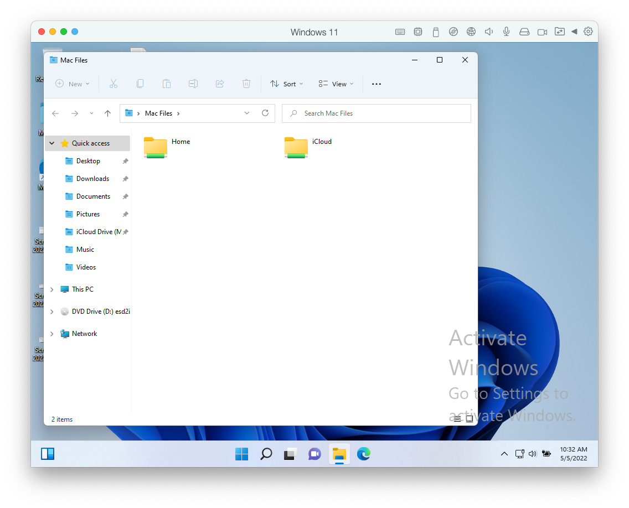629x508 pixels.
Task: Expand Mac Files breadcrumb chevron
Action: coord(178,113)
